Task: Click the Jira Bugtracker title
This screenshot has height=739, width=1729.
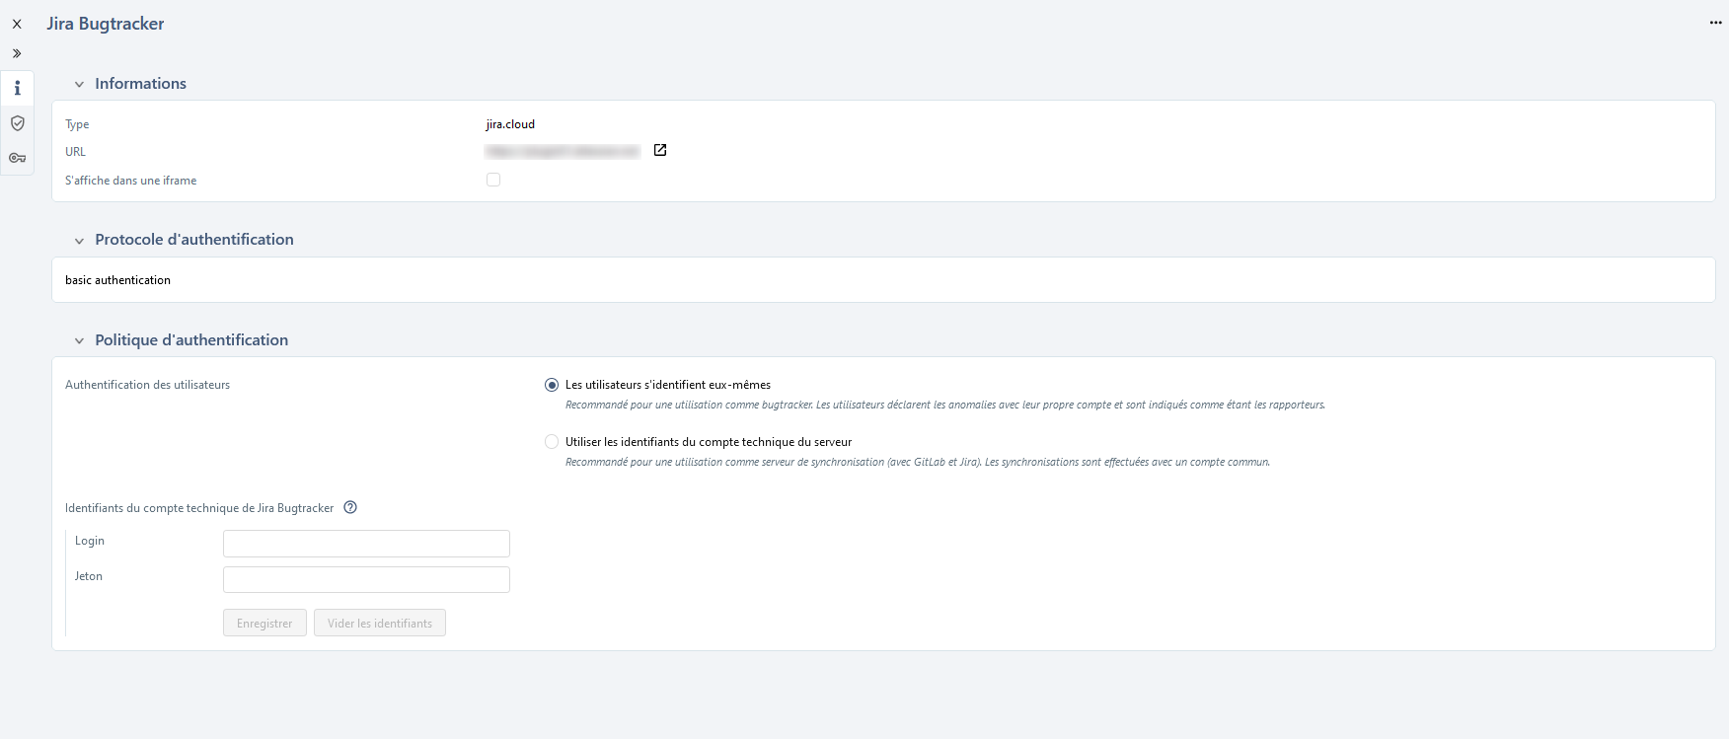Action: 106,24
